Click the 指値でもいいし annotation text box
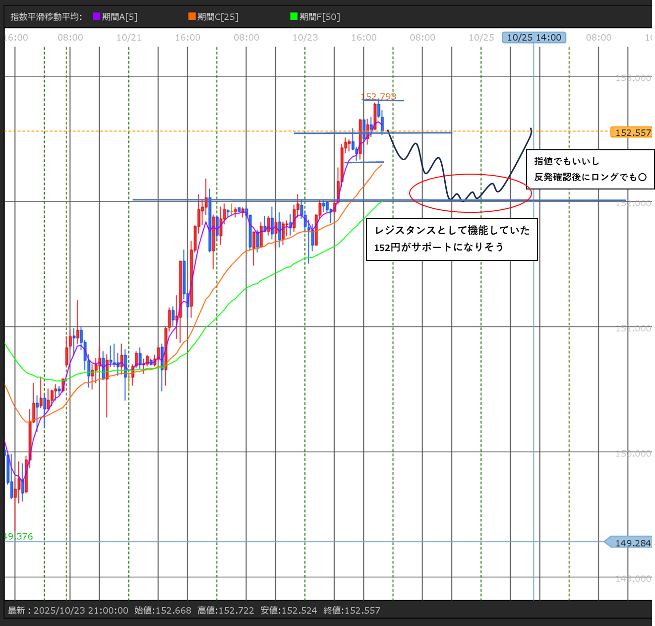Screen dimensions: 655x626 click(x=590, y=169)
